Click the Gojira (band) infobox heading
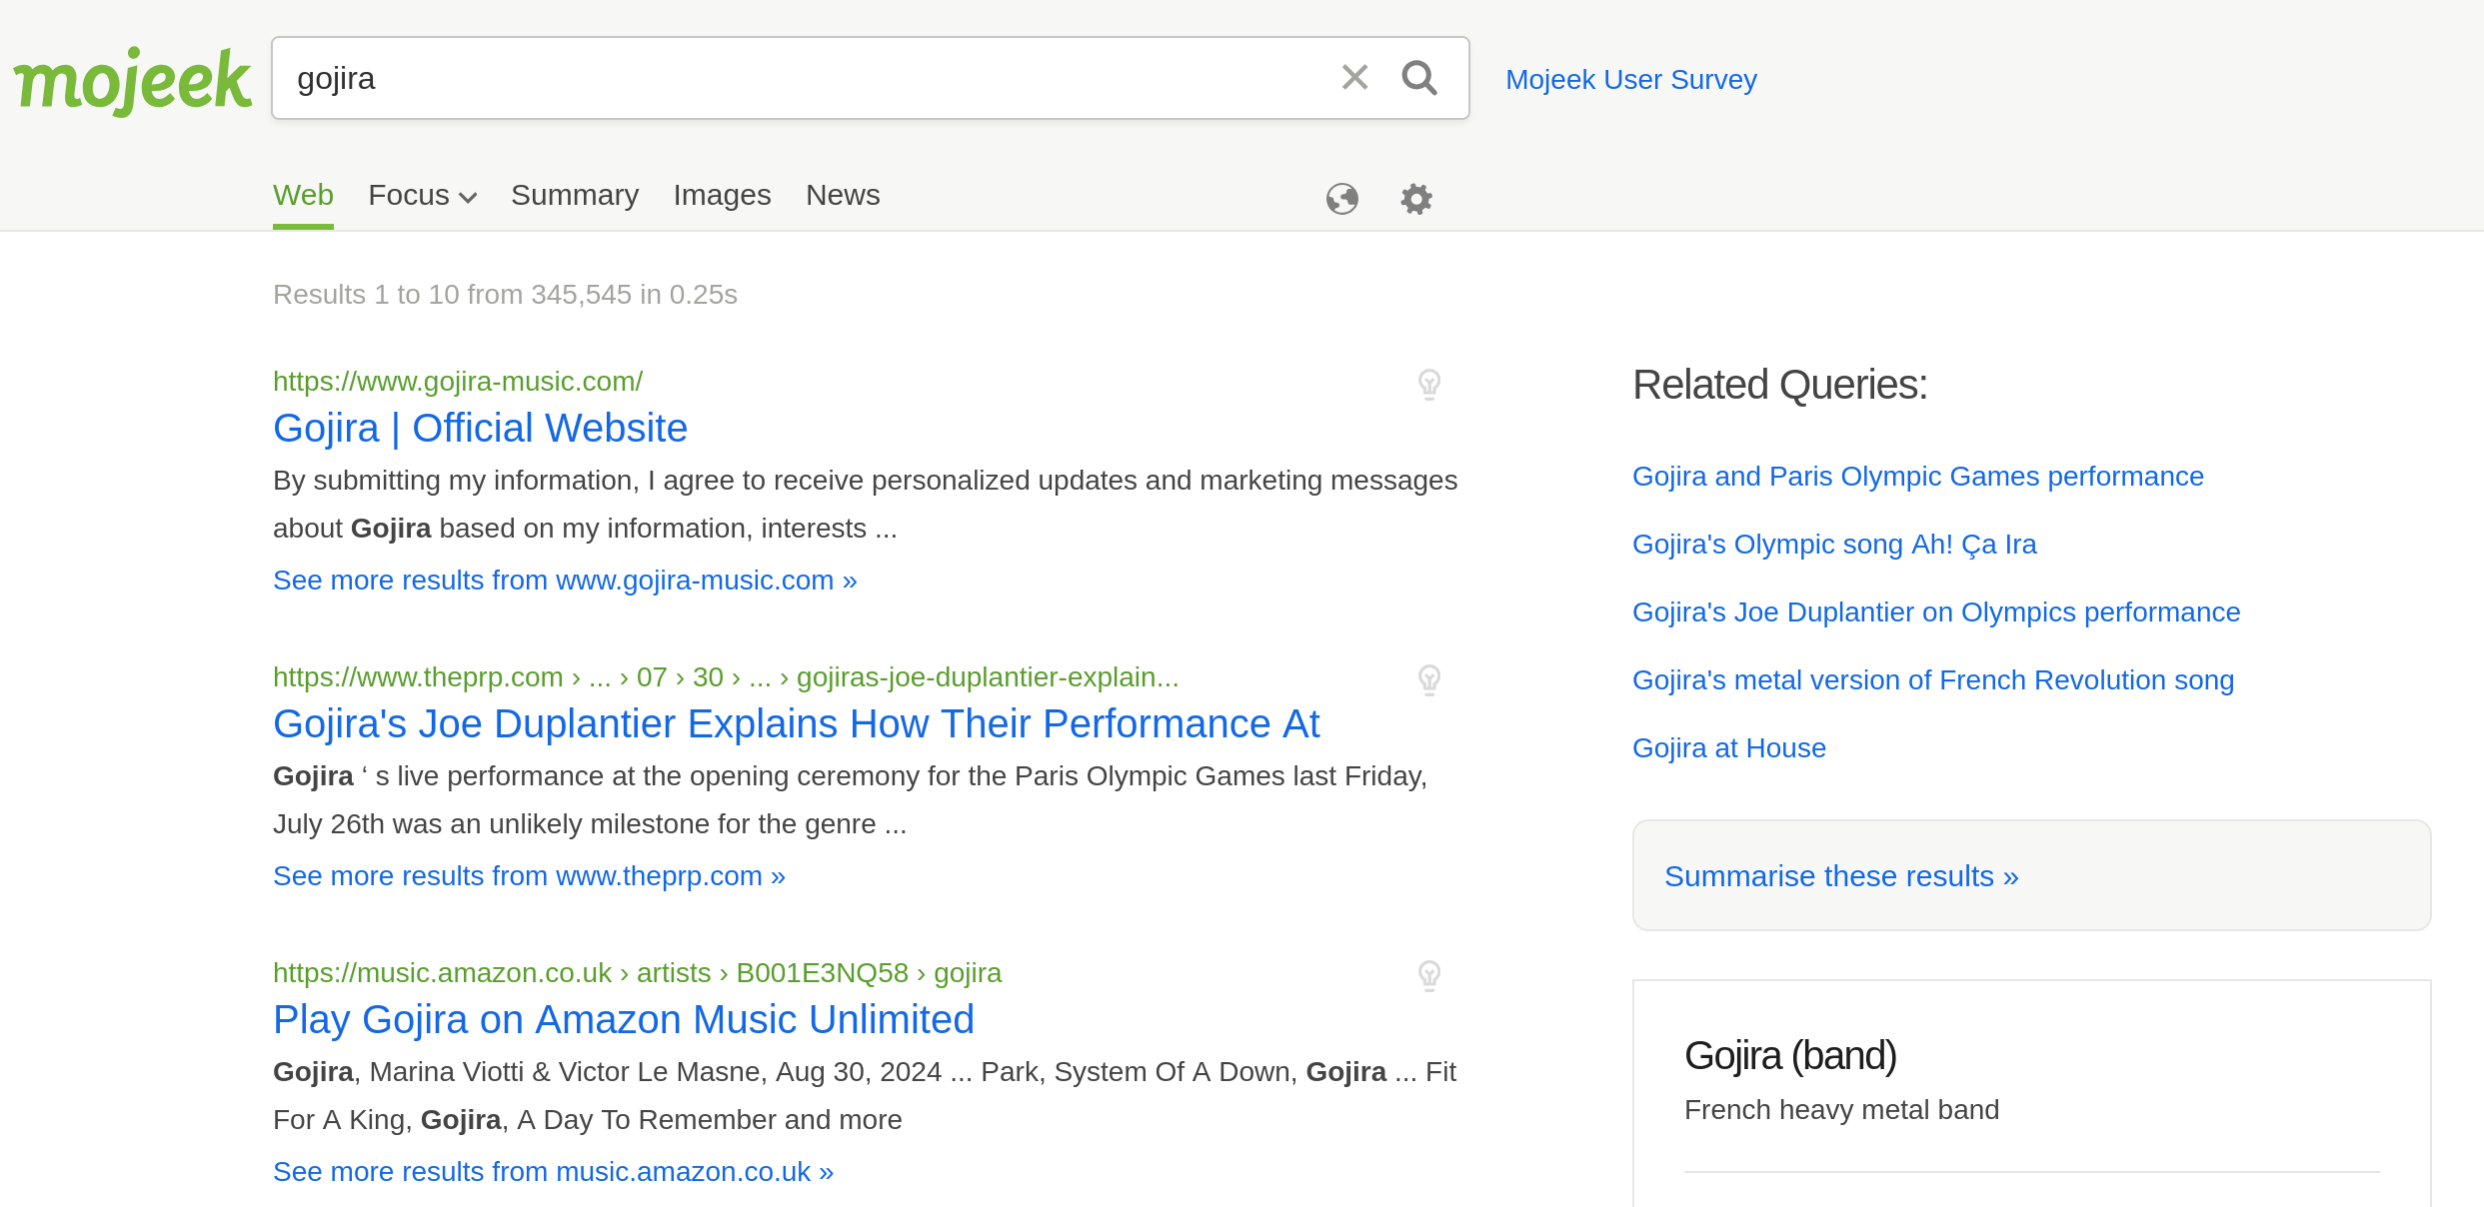Viewport: 2484px width, 1207px height. (x=1789, y=1056)
